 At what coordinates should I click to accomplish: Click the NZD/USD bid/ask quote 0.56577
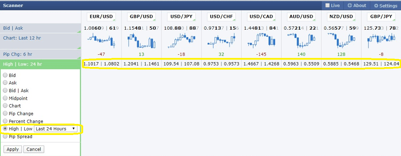341,28
